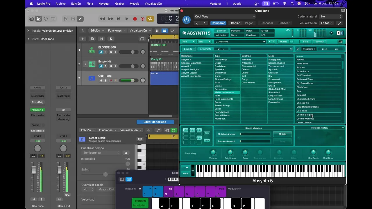
Task: Expand the Pasaje inspector section
Action: 28,30
